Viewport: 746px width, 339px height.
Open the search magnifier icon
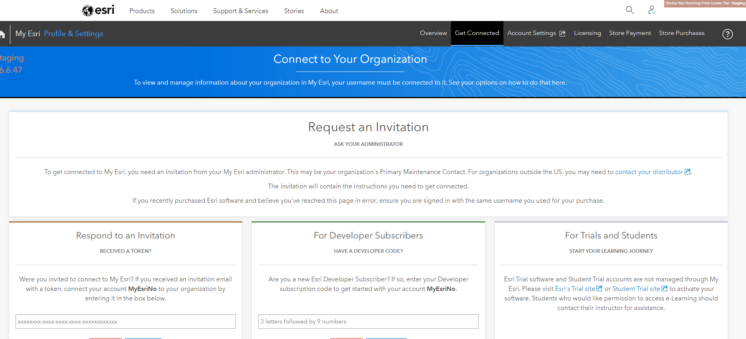(629, 10)
